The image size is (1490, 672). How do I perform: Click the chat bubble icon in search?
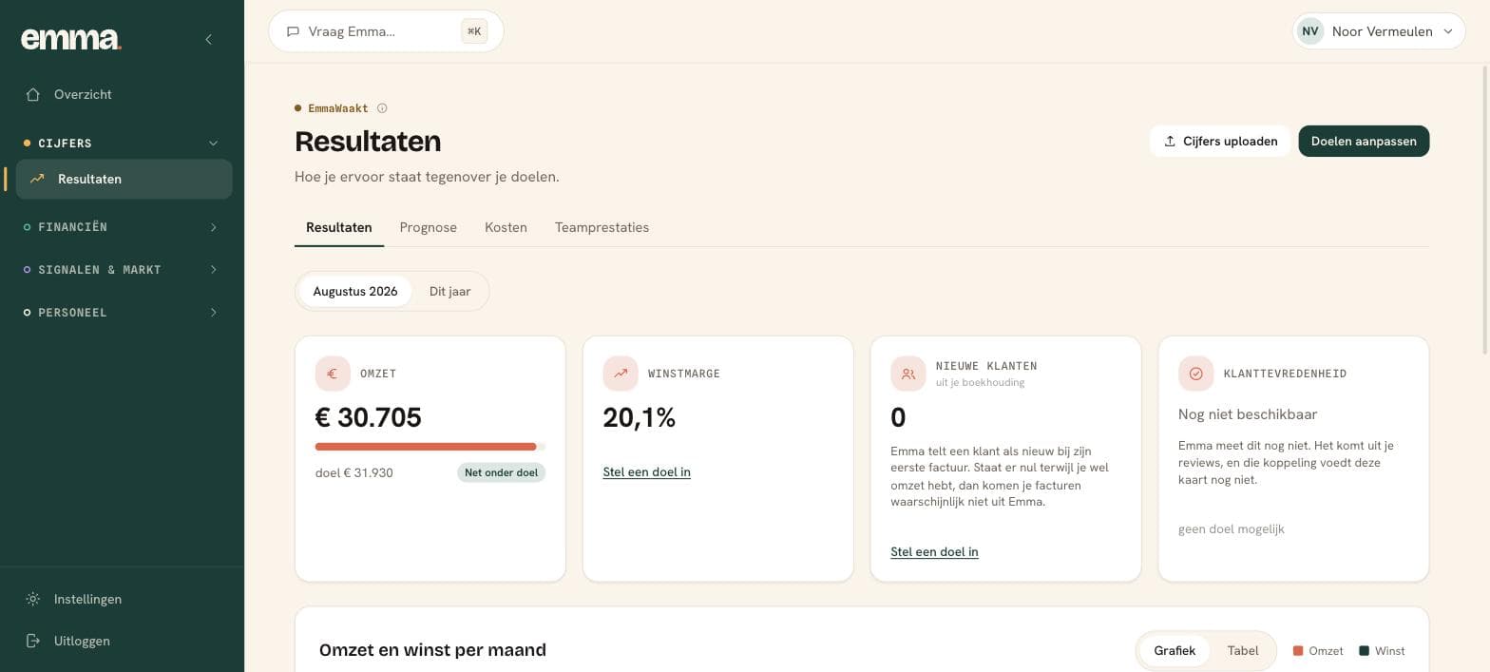(x=293, y=31)
